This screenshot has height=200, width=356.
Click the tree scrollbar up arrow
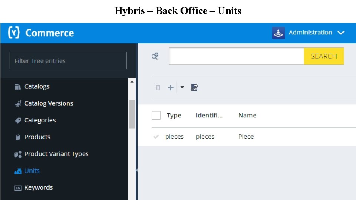pos(132,81)
